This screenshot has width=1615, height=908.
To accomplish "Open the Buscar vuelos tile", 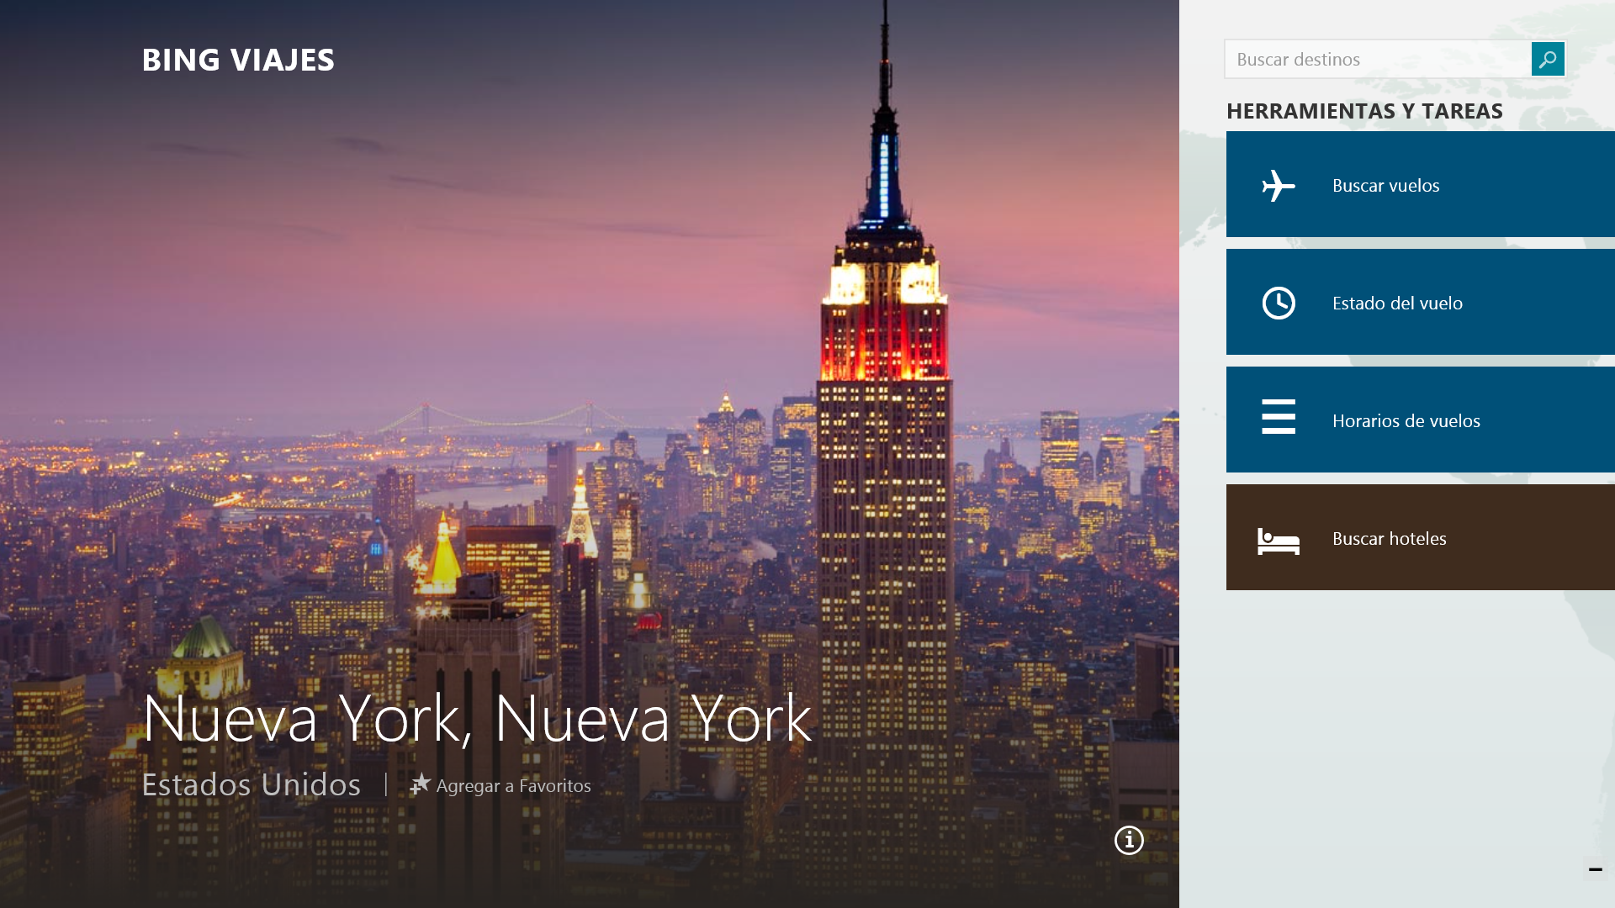I will pyautogui.click(x=1421, y=184).
